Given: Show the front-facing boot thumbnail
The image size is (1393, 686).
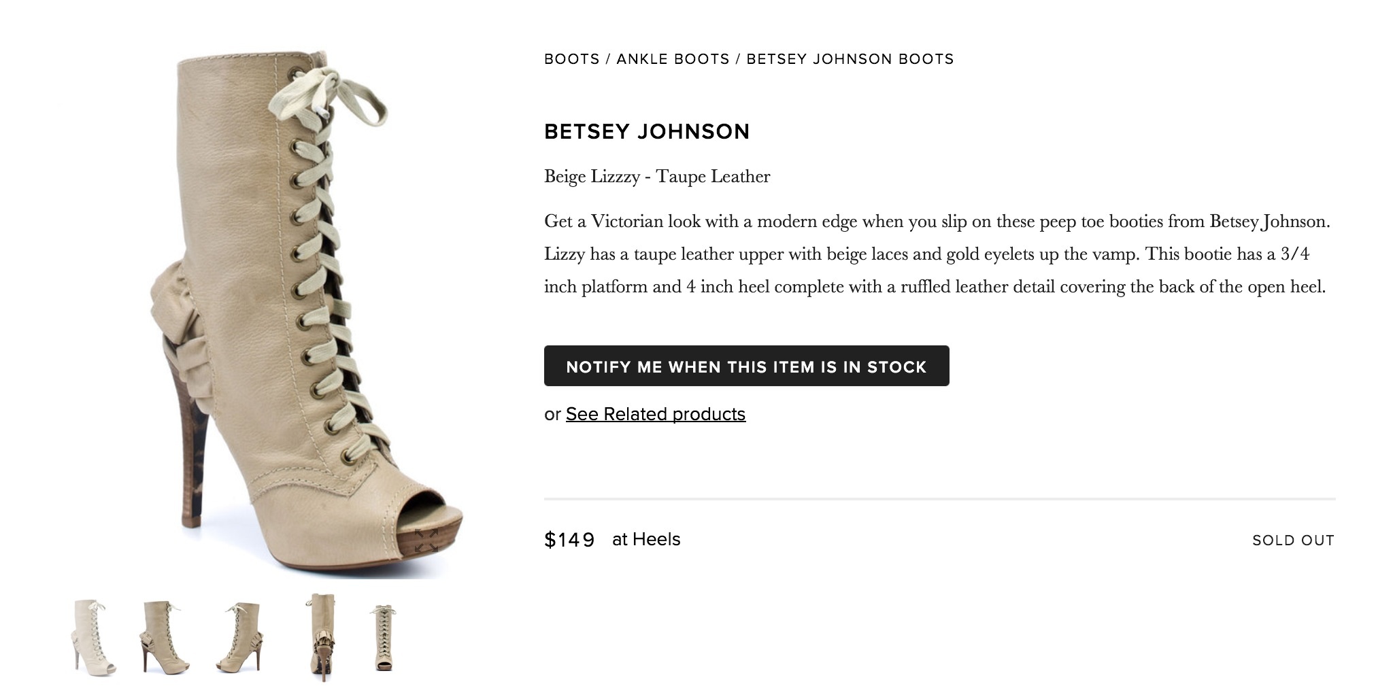Looking at the screenshot, I should tap(384, 637).
